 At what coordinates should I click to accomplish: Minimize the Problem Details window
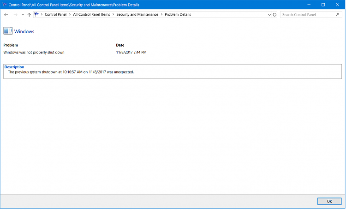(309, 5)
